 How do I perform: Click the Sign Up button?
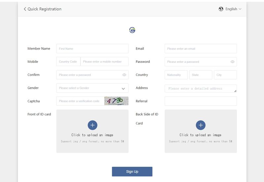(x=132, y=171)
